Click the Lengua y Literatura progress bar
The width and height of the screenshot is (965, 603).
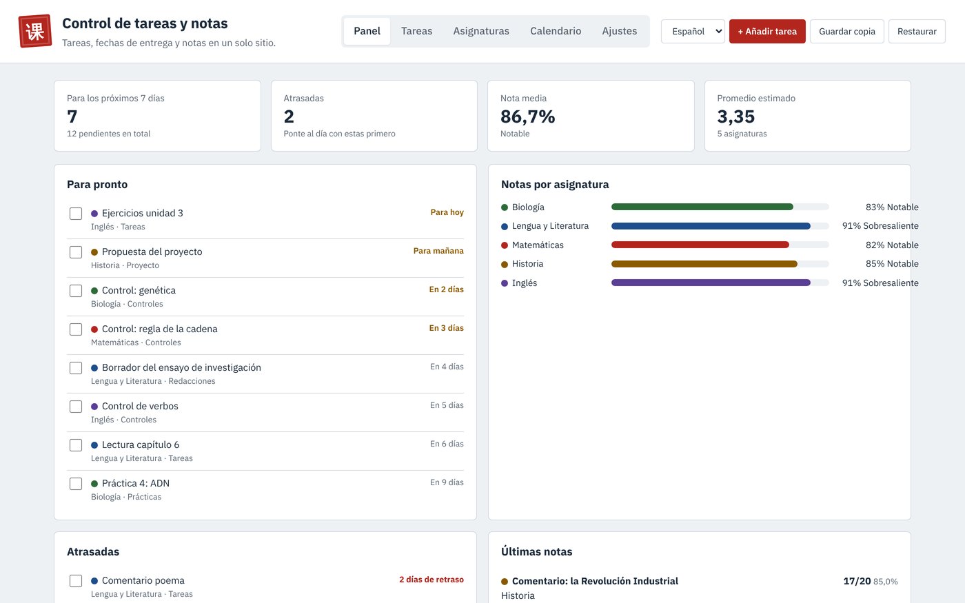click(x=720, y=226)
